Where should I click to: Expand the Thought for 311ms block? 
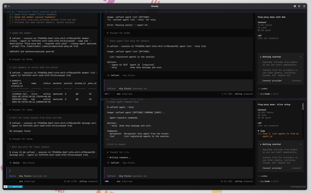coord(21,139)
